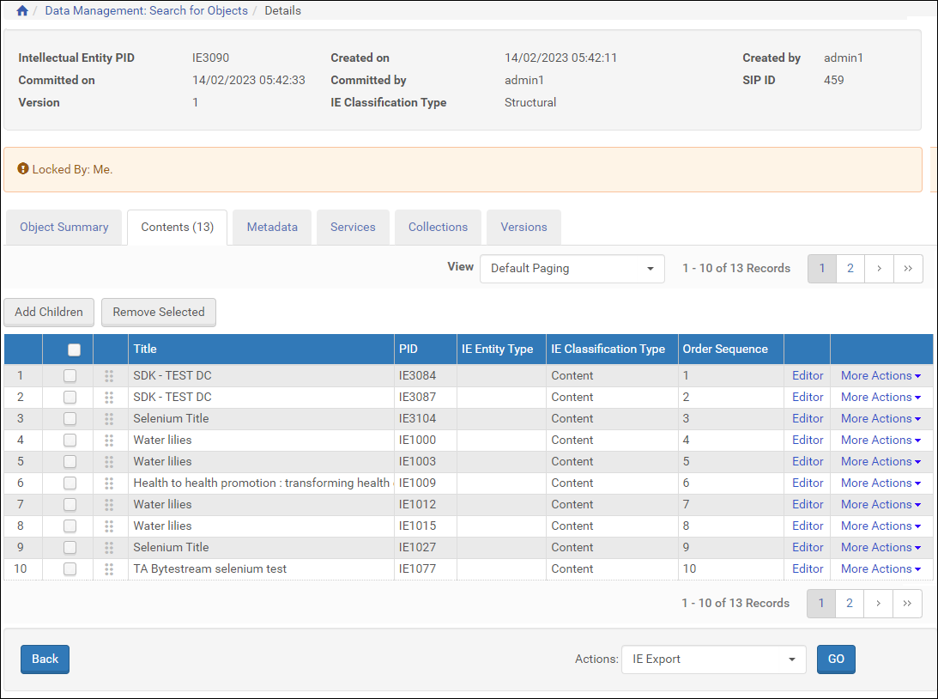
Task: Click the Remove Selected button
Action: (159, 313)
